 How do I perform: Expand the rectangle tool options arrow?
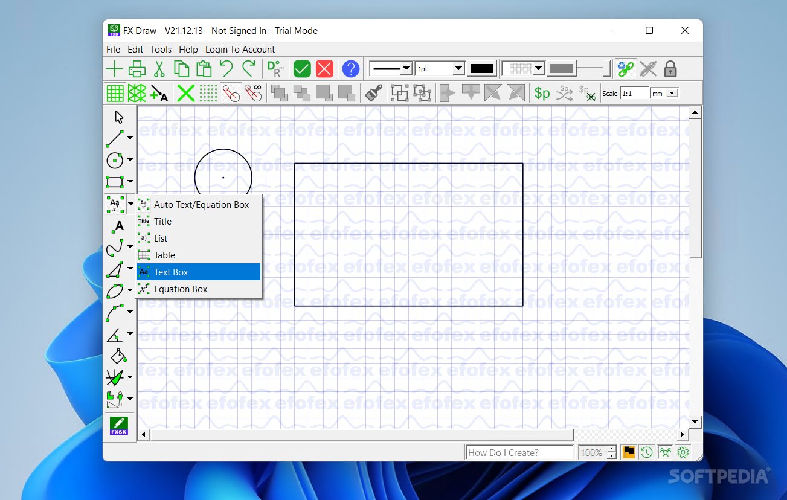(130, 181)
